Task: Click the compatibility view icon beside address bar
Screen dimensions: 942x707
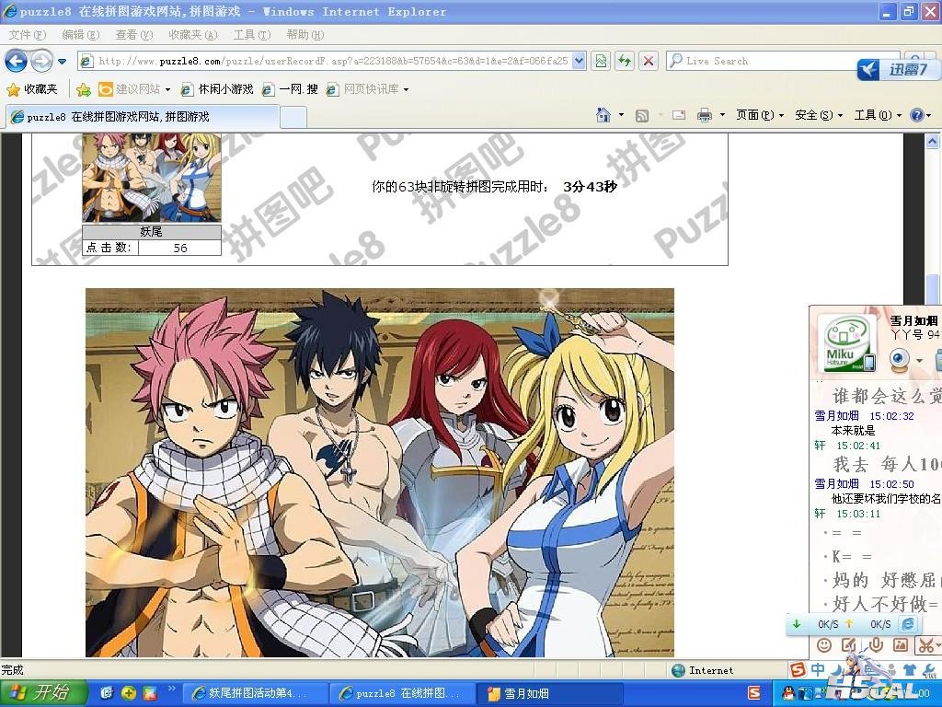Action: pyautogui.click(x=601, y=61)
